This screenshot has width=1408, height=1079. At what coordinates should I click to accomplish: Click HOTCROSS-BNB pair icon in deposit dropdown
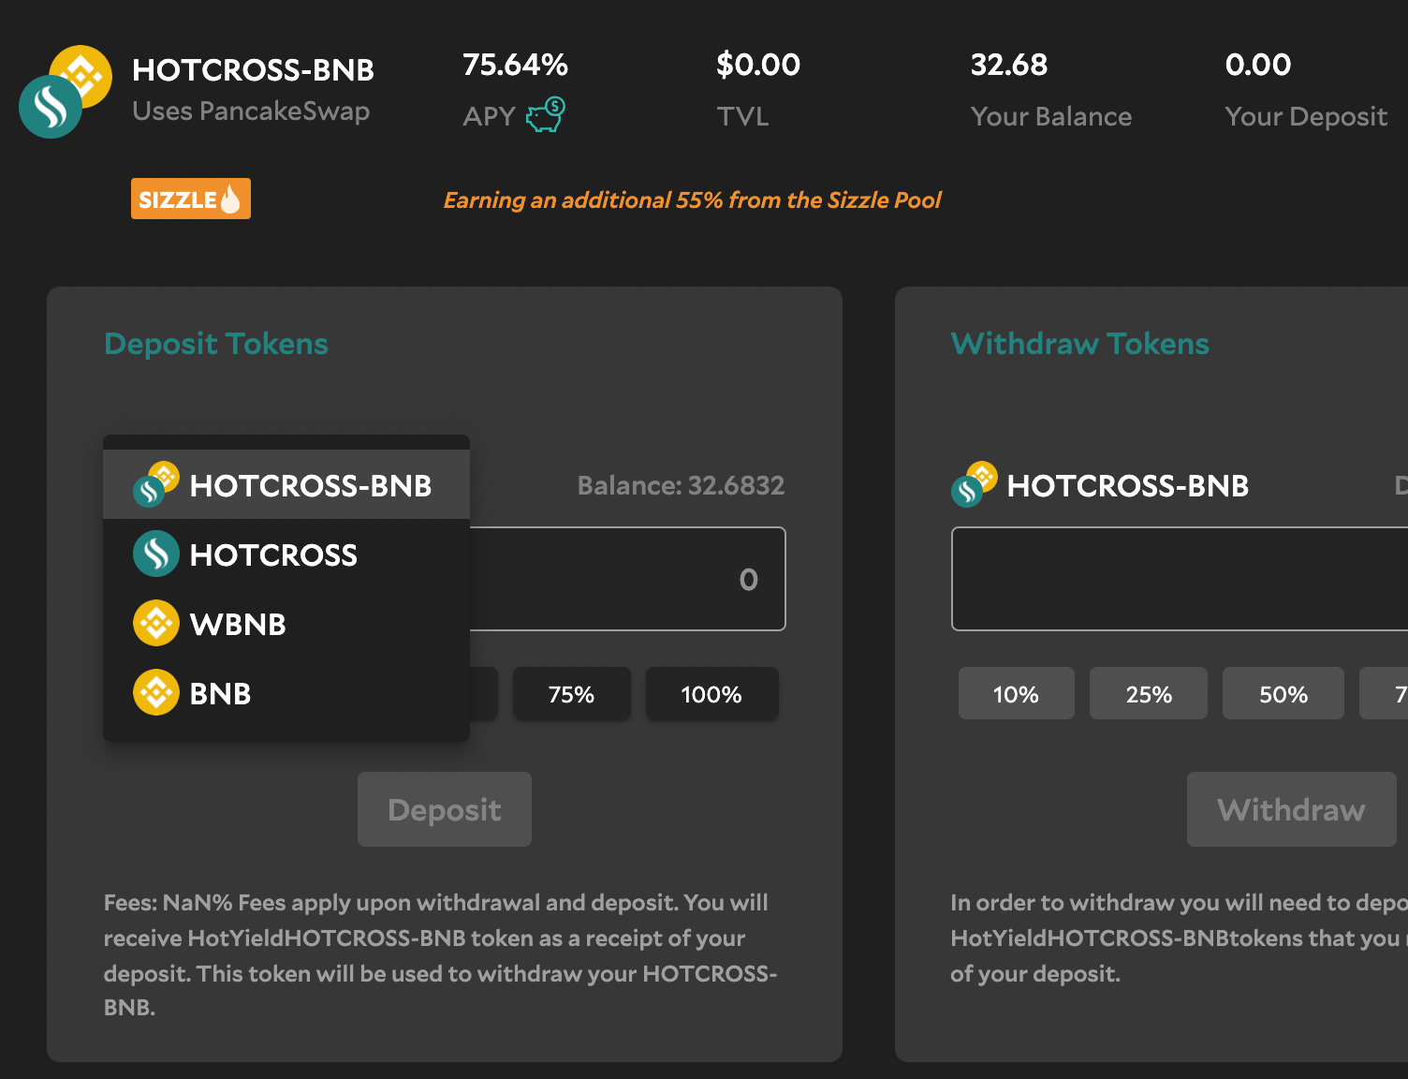(x=156, y=484)
